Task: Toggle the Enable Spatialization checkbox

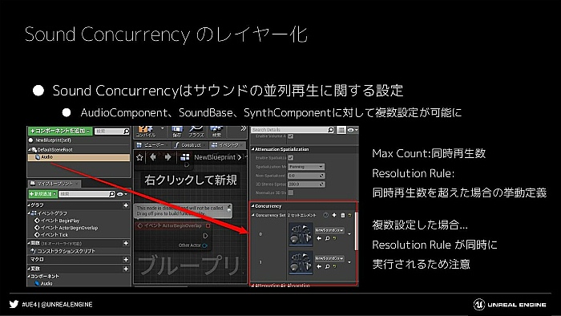Action: point(291,158)
